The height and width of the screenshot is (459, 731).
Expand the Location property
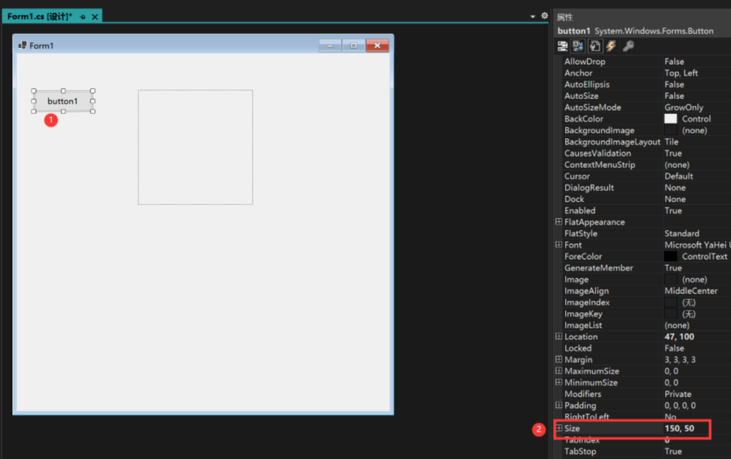(x=558, y=336)
